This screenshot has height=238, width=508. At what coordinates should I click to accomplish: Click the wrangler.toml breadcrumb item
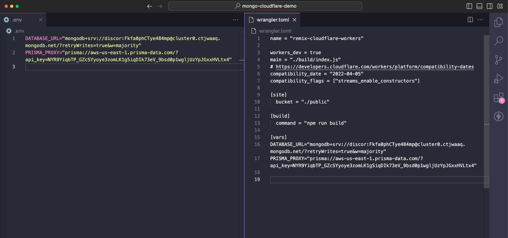coord(271,31)
